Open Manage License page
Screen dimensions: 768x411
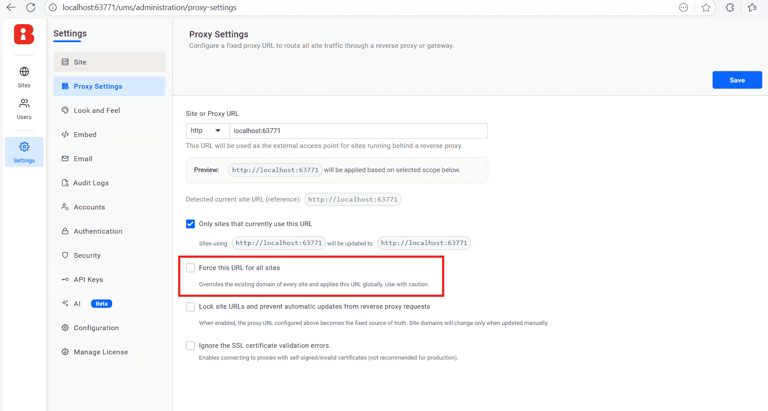[101, 352]
